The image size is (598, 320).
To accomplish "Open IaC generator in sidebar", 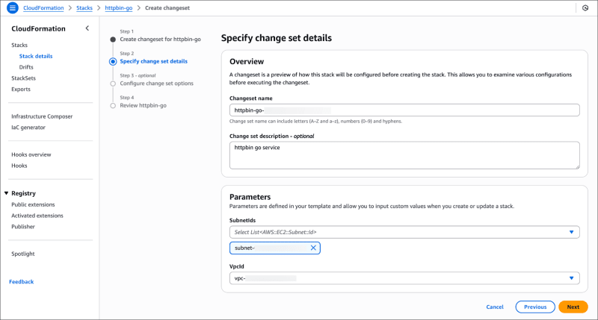I will (x=28, y=128).
